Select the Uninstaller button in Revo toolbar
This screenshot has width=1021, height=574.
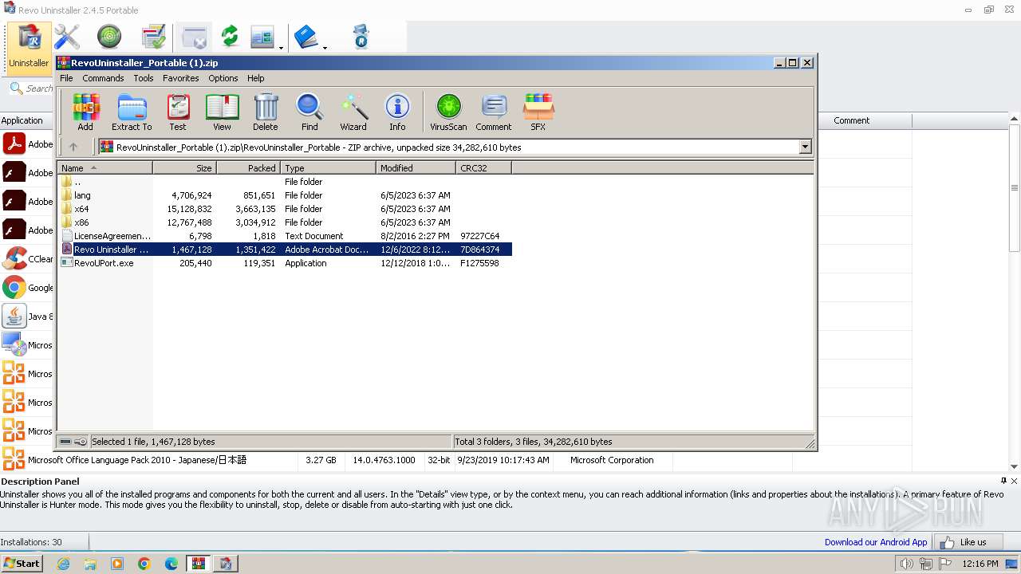coord(29,48)
